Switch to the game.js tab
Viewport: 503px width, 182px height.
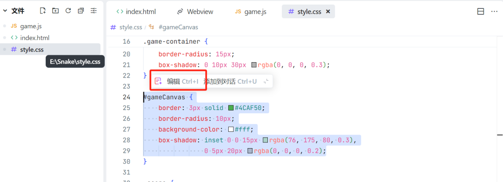coord(251,12)
